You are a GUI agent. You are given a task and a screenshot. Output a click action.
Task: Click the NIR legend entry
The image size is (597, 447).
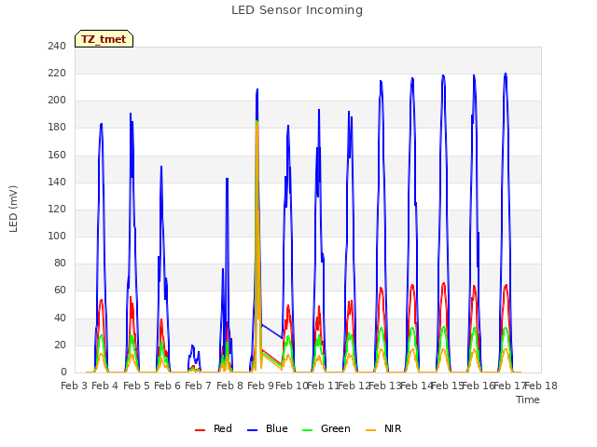(x=383, y=428)
